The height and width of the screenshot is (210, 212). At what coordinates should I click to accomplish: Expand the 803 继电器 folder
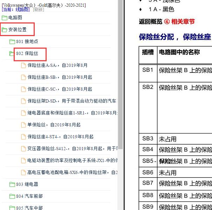pos(12,184)
